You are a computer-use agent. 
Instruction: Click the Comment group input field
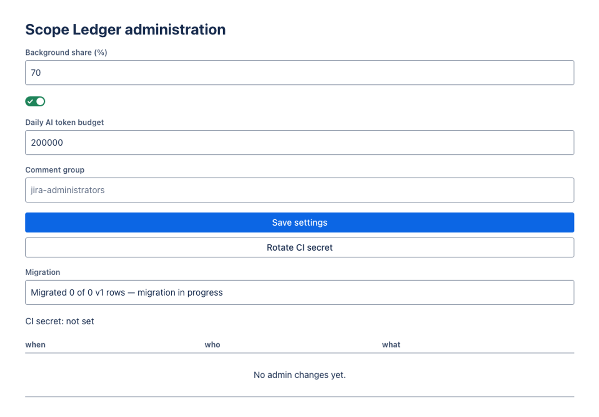pos(299,190)
